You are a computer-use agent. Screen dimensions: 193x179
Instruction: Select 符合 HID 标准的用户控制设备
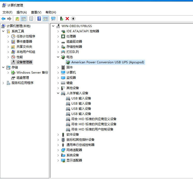[x=92, y=129]
